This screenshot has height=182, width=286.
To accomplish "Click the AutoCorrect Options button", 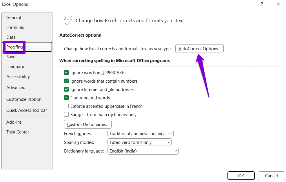I will pos(199,49).
